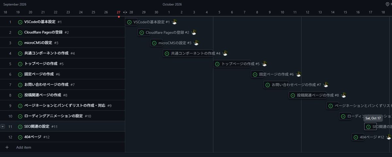Click the assignee avatar on VSCodeの基本設定 #1 timeline bar

click(174, 22)
